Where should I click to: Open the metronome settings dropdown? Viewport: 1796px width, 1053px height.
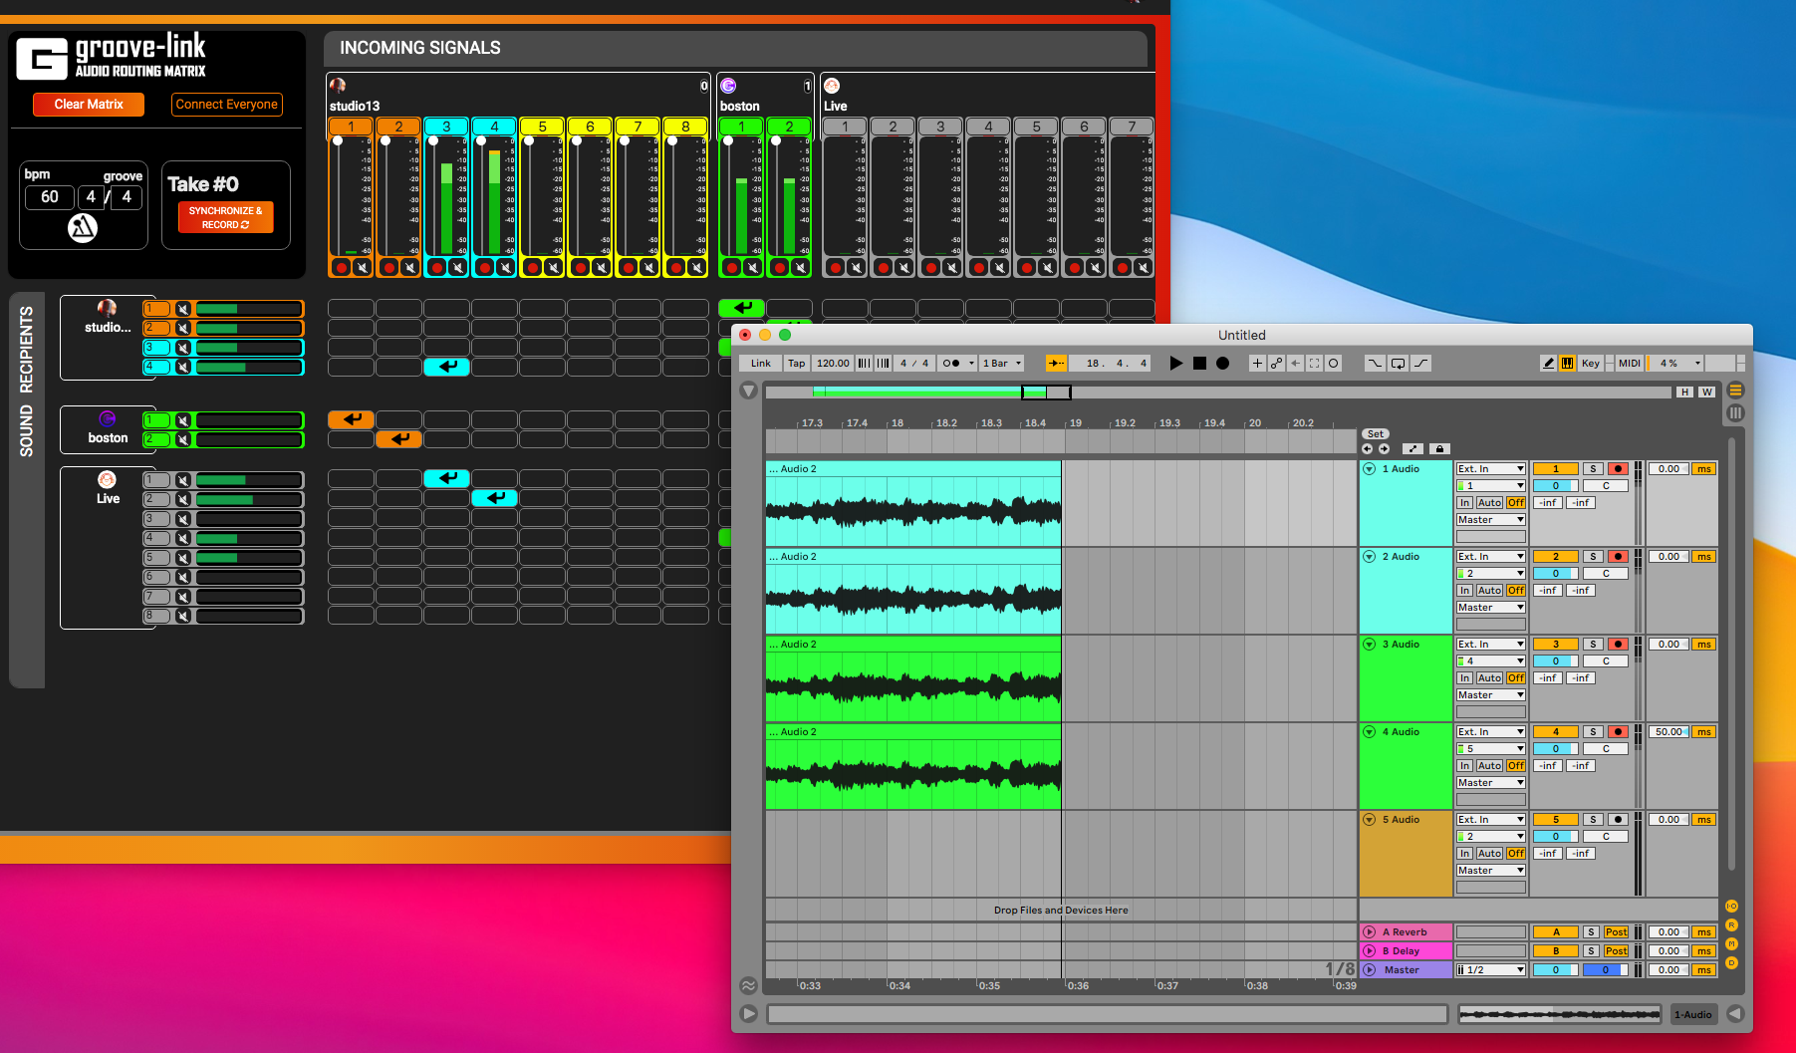pyautogui.click(x=971, y=364)
